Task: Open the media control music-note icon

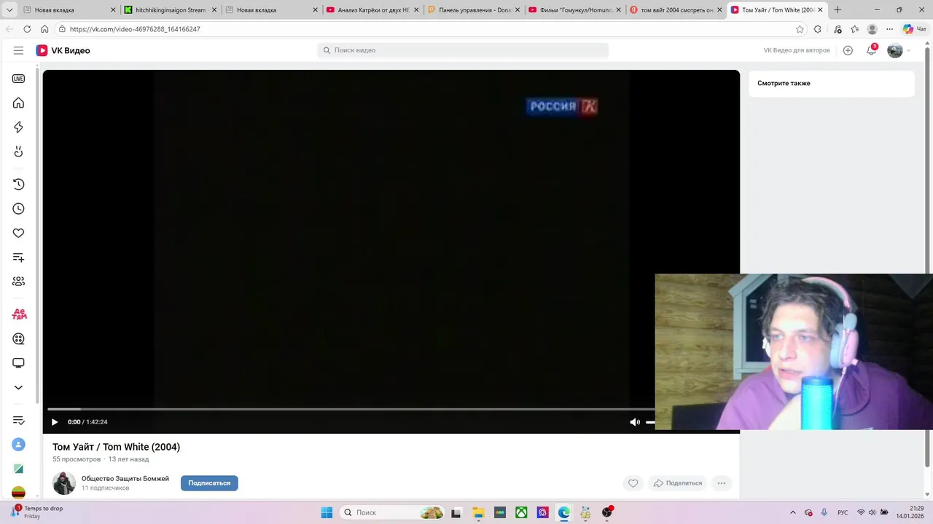Action: pos(837,29)
